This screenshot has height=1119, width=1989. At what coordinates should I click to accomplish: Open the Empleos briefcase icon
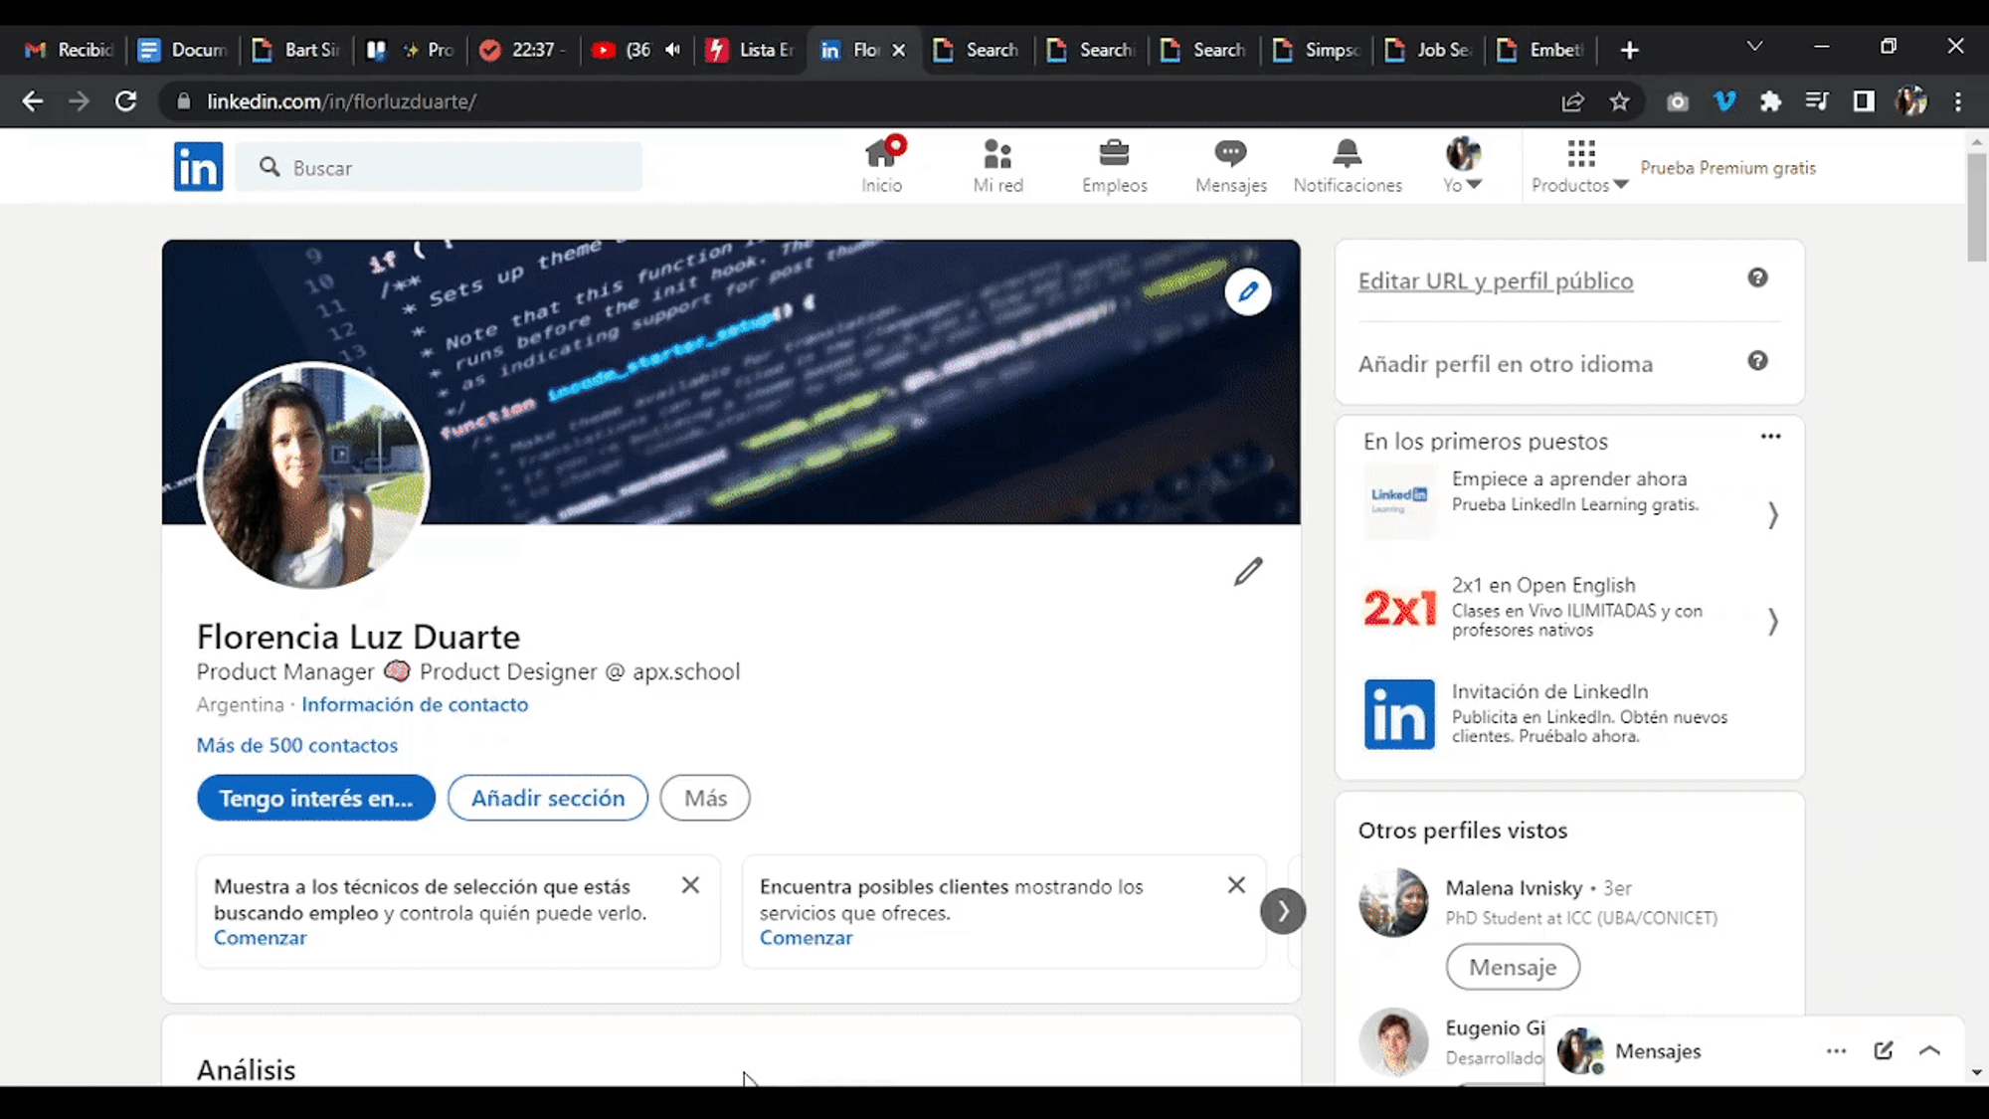coord(1114,154)
